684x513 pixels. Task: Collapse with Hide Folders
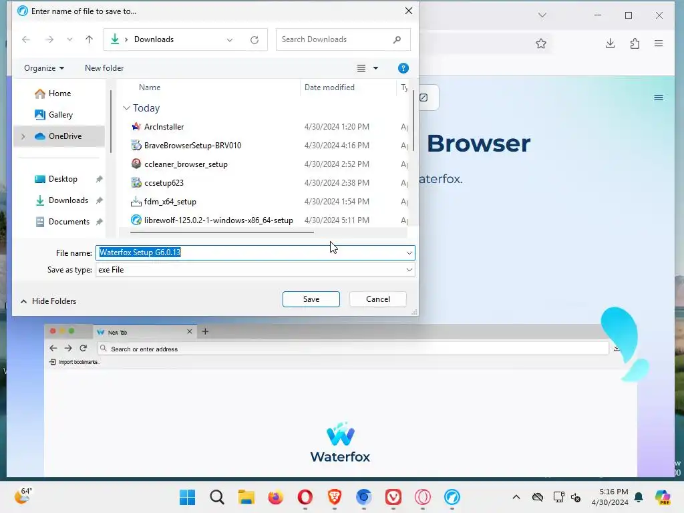point(48,301)
